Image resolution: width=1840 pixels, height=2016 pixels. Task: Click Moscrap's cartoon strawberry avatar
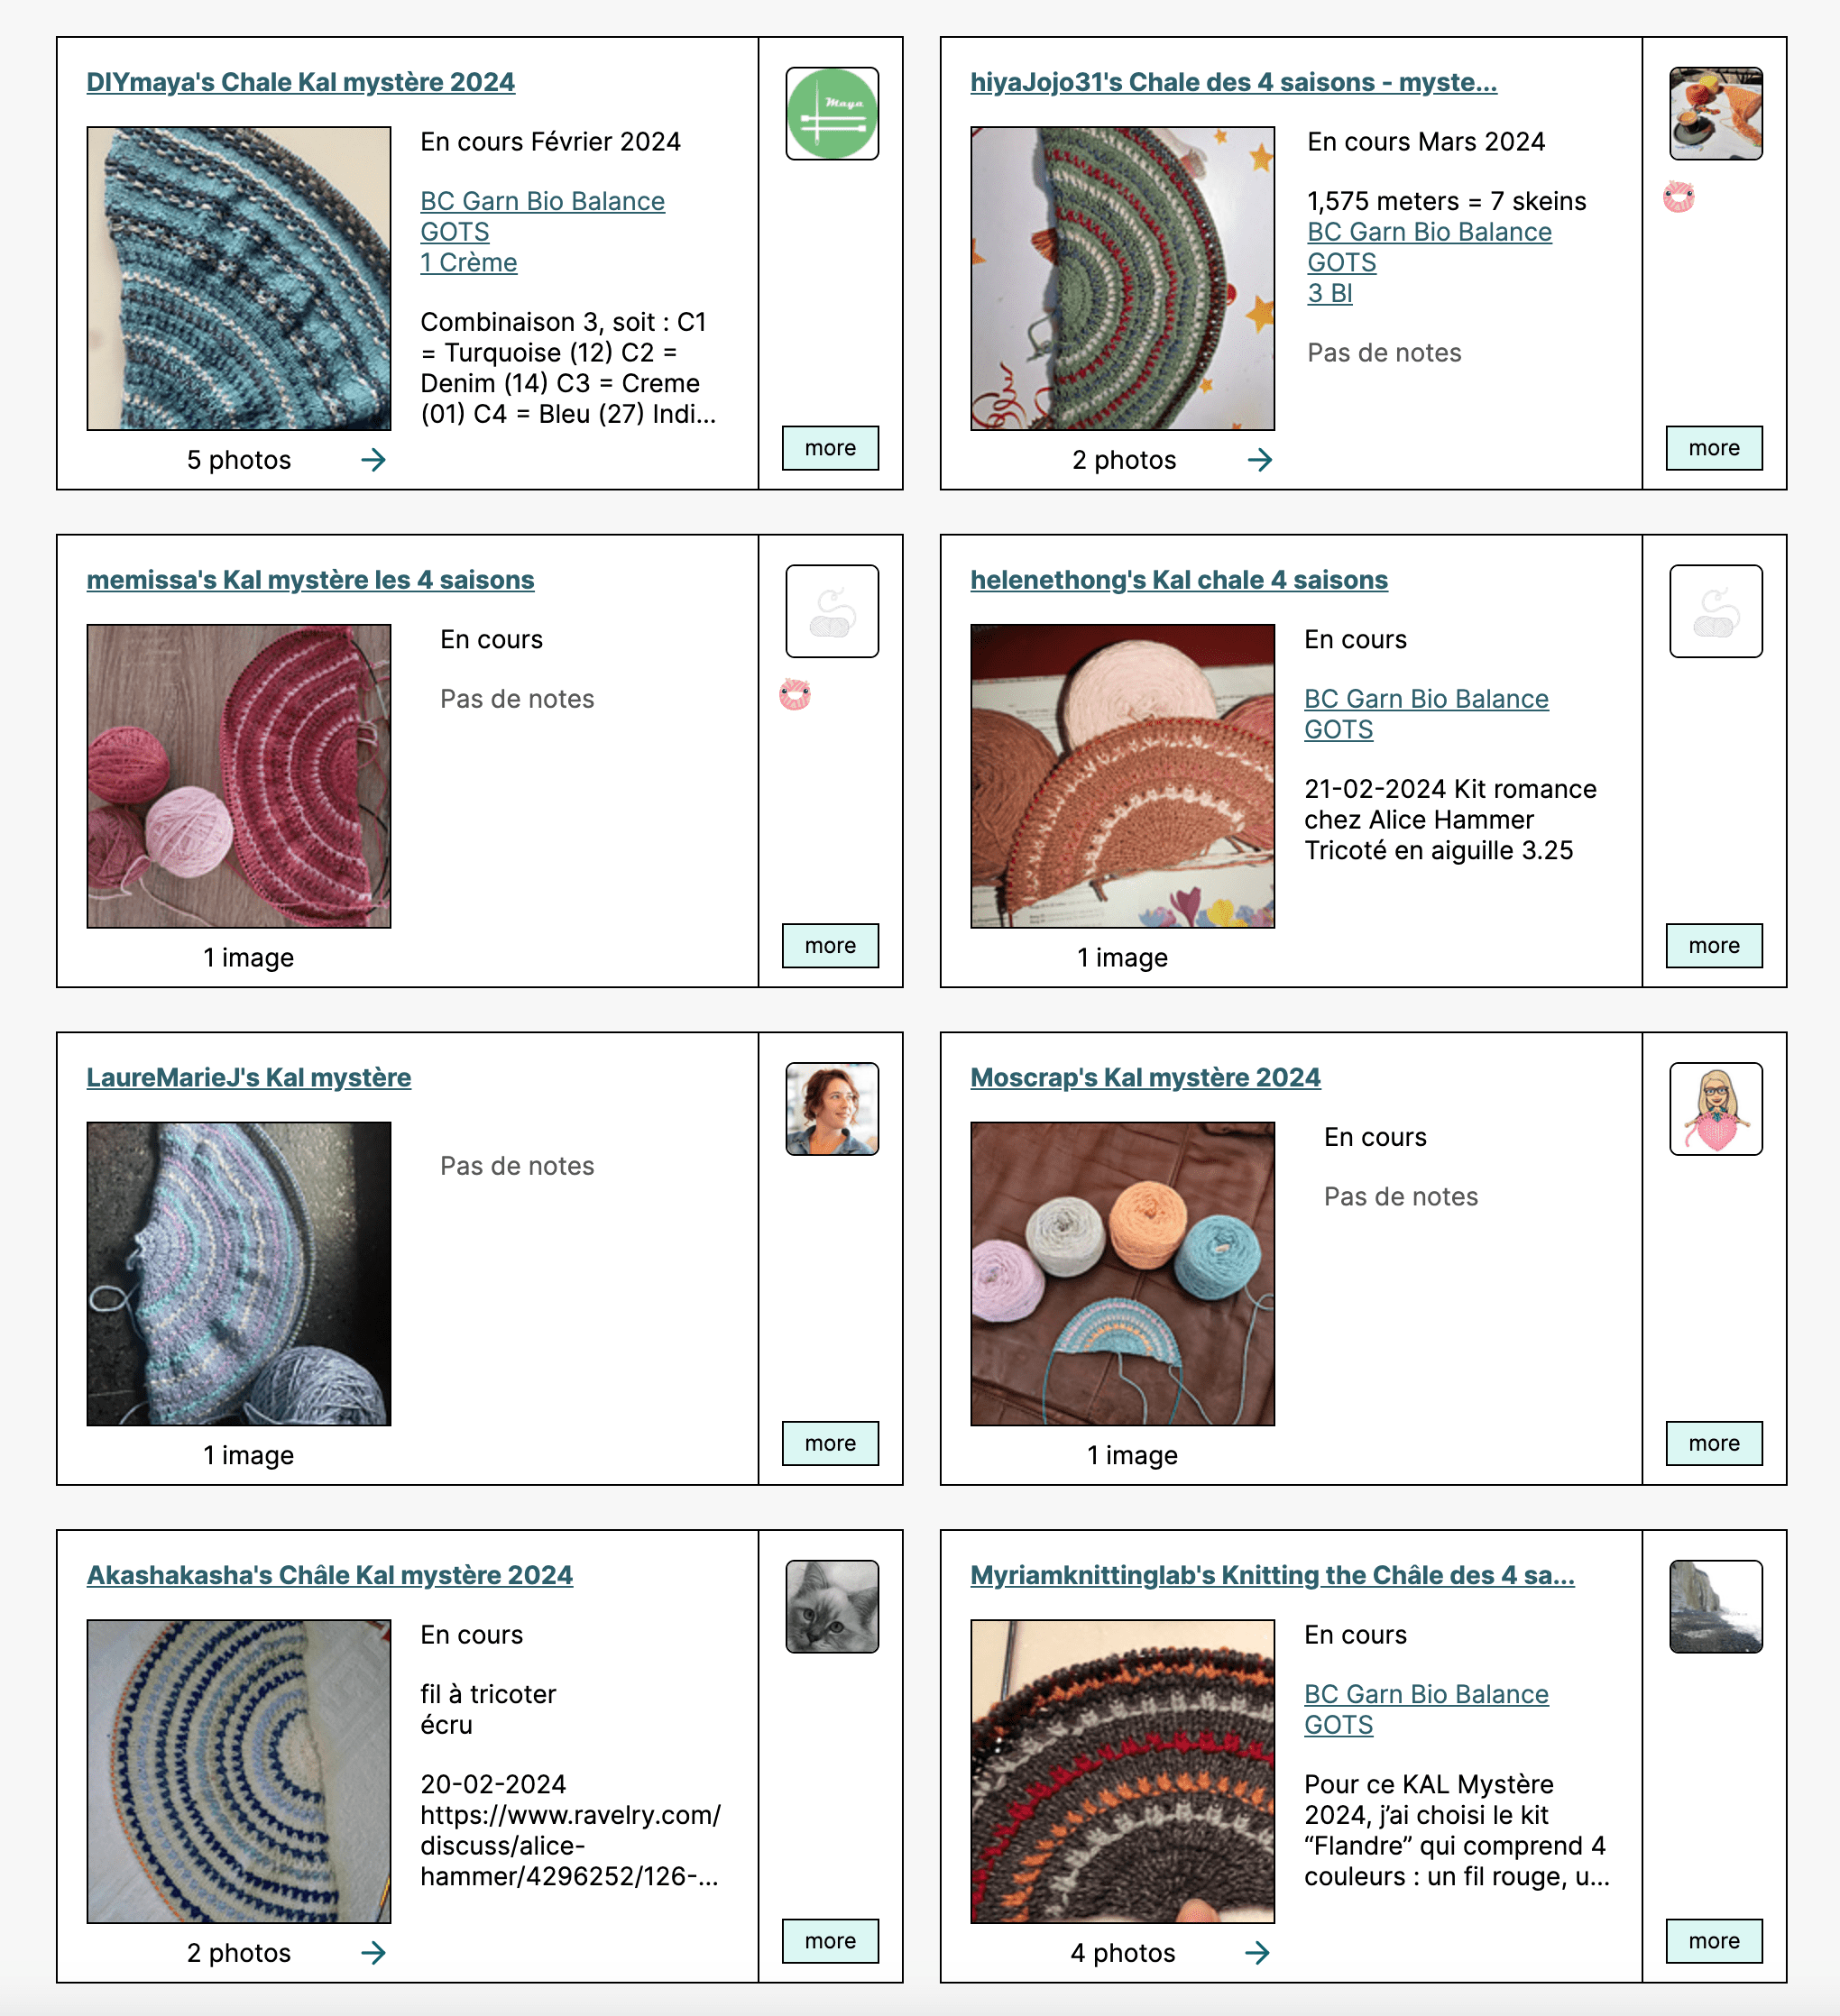pyautogui.click(x=1715, y=1108)
